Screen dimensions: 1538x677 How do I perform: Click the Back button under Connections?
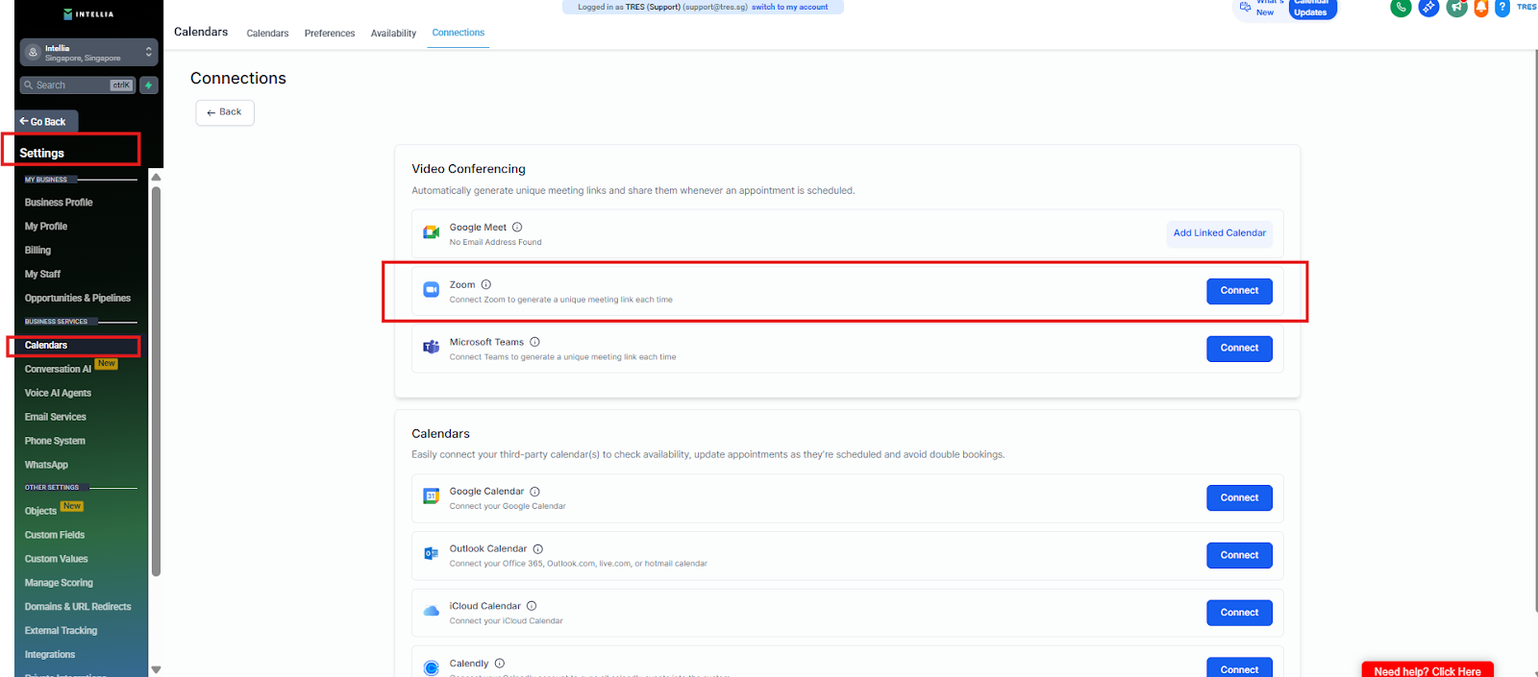point(225,112)
